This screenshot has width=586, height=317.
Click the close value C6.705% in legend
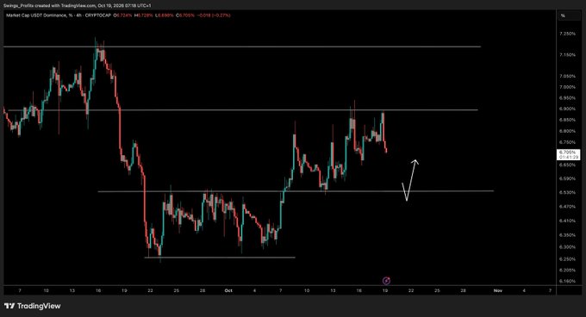coord(185,16)
